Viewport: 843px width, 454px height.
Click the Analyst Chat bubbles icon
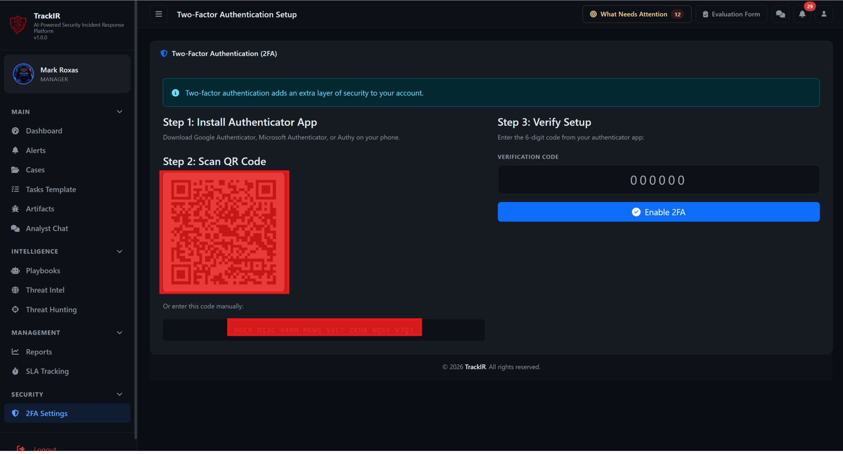15,229
